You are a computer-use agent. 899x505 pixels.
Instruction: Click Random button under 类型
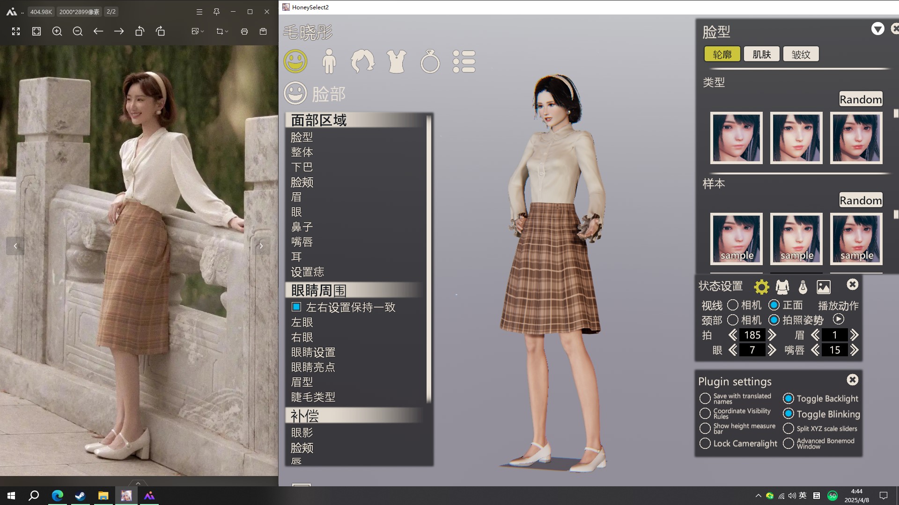click(860, 99)
